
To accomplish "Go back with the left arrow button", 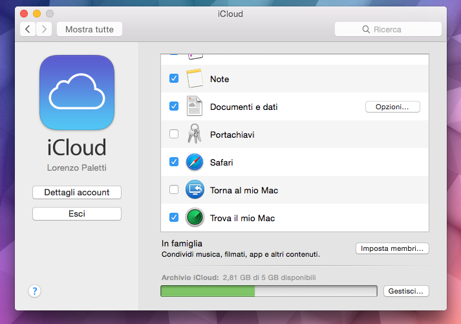I will (x=28, y=29).
